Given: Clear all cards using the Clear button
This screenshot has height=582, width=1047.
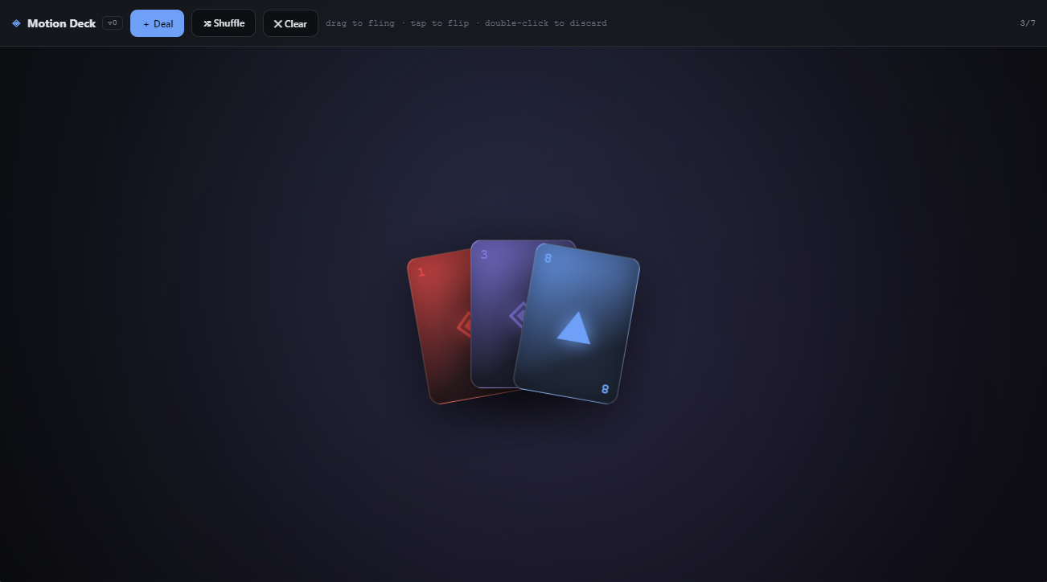Looking at the screenshot, I should pos(290,23).
